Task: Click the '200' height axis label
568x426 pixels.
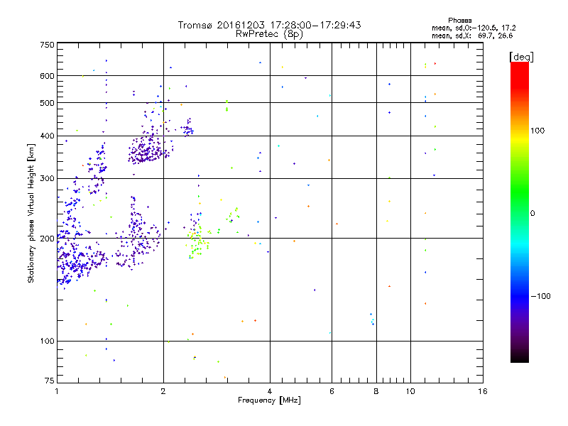Action: pos(47,239)
